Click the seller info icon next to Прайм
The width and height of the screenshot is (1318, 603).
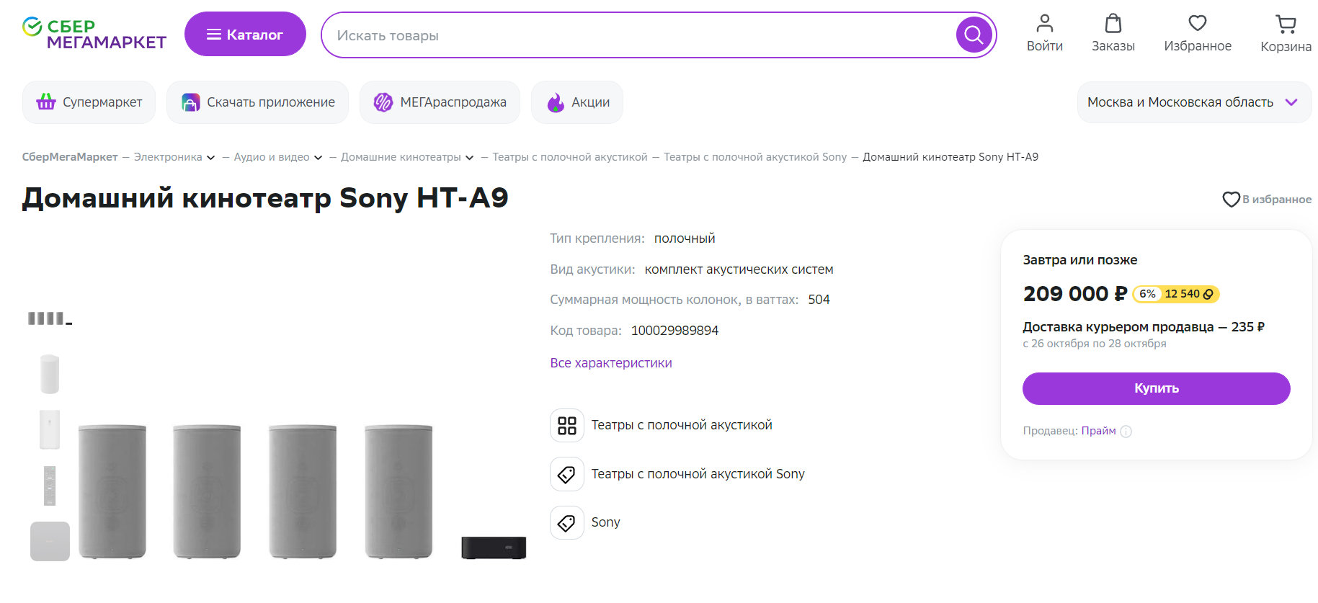(1126, 432)
